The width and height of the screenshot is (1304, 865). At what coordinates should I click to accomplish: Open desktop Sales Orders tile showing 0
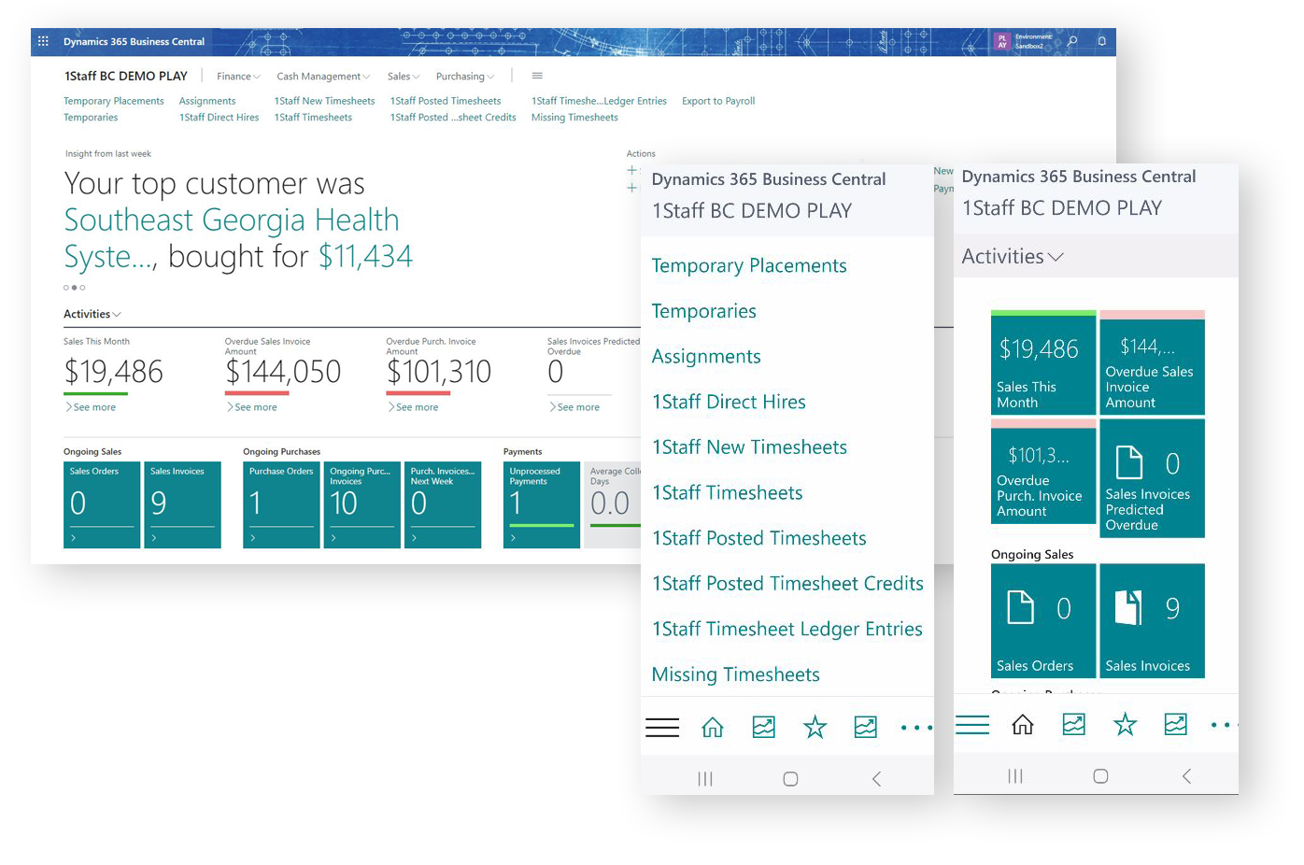tap(102, 504)
